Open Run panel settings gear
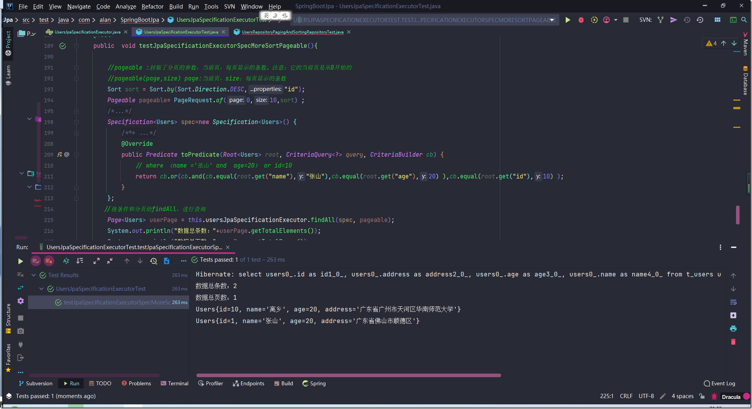 (21, 301)
